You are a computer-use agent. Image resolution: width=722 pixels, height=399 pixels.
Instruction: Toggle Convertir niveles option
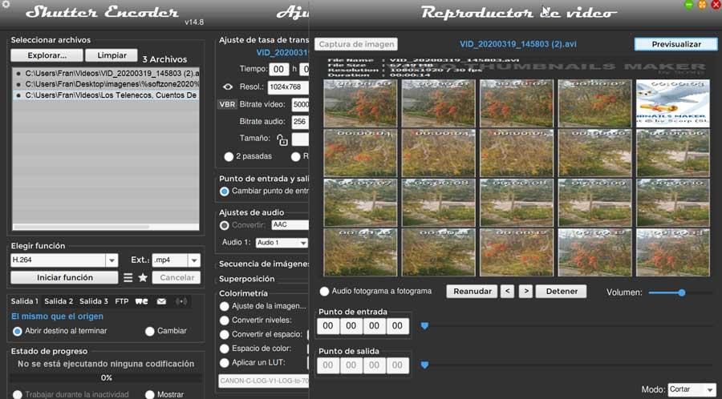point(225,320)
